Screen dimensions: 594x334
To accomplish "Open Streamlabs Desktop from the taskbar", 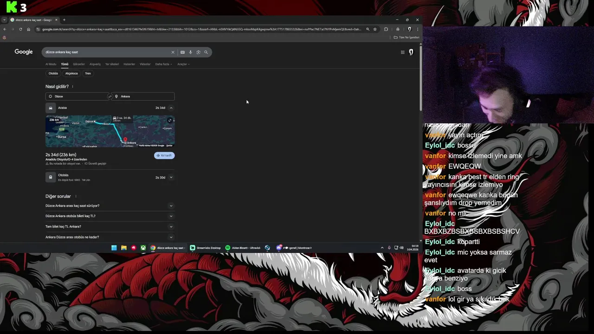I will pyautogui.click(x=206, y=248).
